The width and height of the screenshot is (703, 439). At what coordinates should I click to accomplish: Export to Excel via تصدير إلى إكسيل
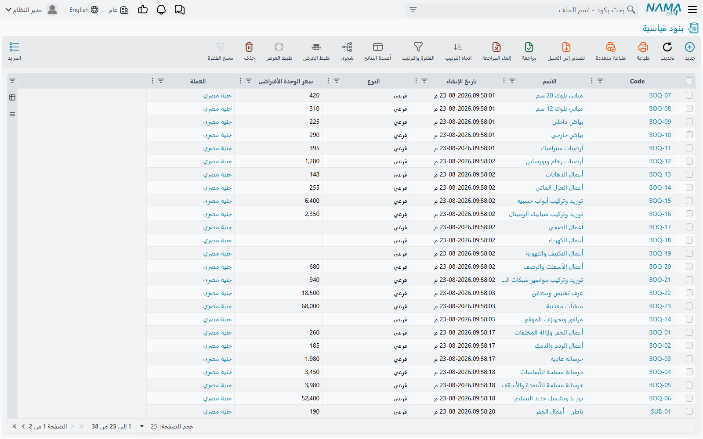pyautogui.click(x=566, y=47)
